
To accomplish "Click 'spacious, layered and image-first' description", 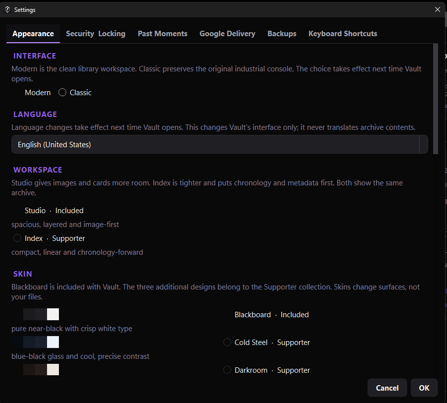I will pyautogui.click(x=65, y=225).
